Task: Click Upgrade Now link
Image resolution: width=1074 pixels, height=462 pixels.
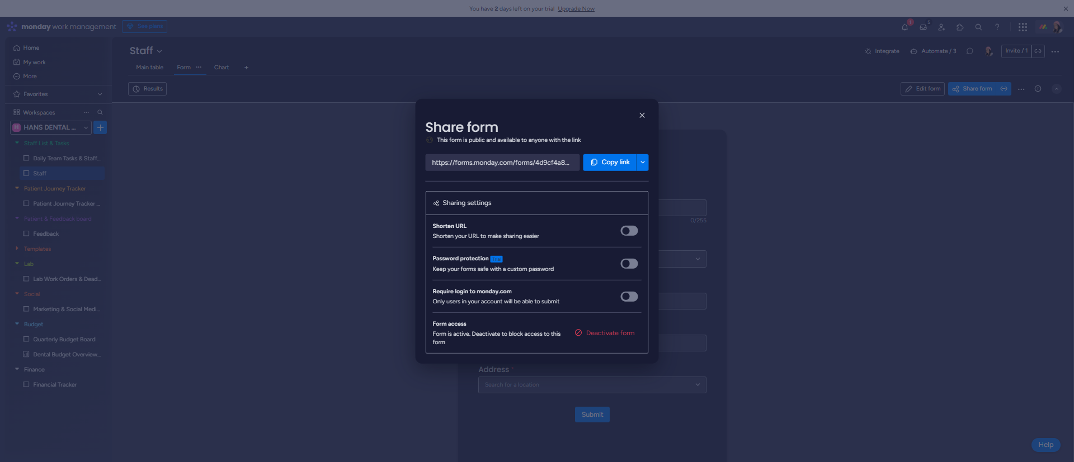Action: click(x=576, y=9)
